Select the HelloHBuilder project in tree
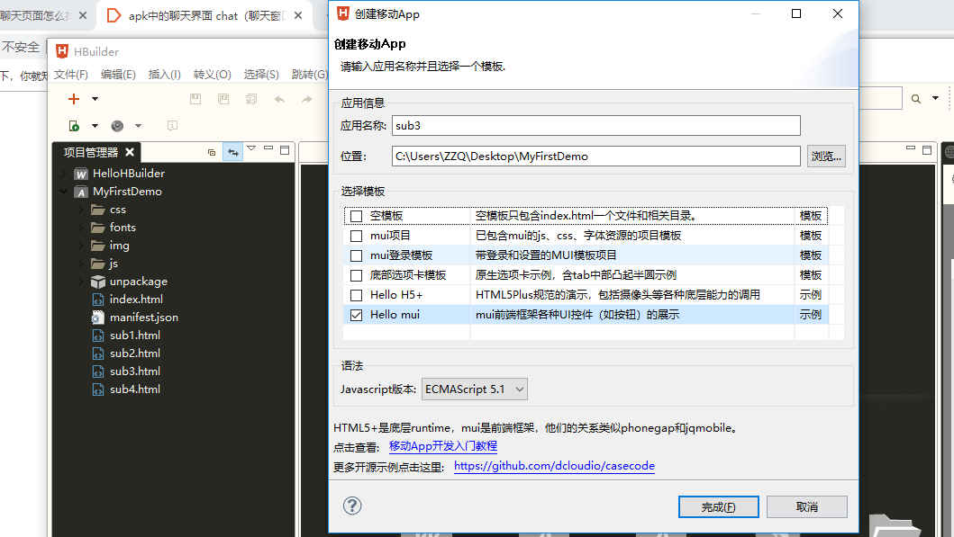 pyautogui.click(x=129, y=173)
